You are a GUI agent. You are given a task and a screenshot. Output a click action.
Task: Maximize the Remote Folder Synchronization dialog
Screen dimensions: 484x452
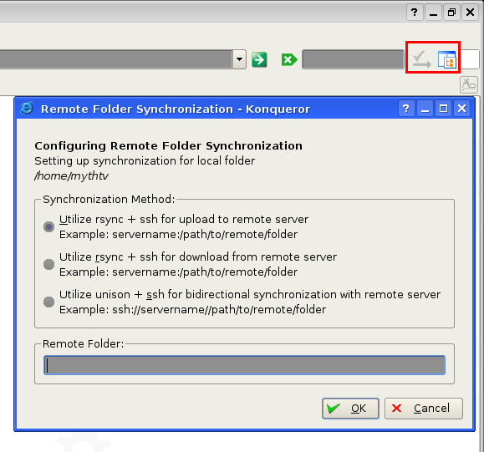tap(443, 109)
